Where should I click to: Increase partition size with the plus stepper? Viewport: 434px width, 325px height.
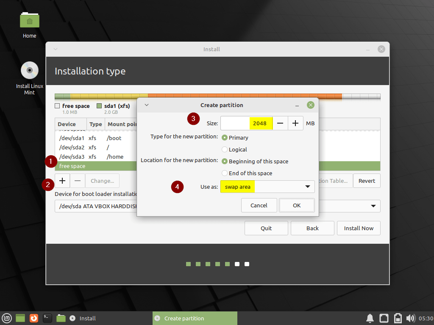[x=295, y=123]
